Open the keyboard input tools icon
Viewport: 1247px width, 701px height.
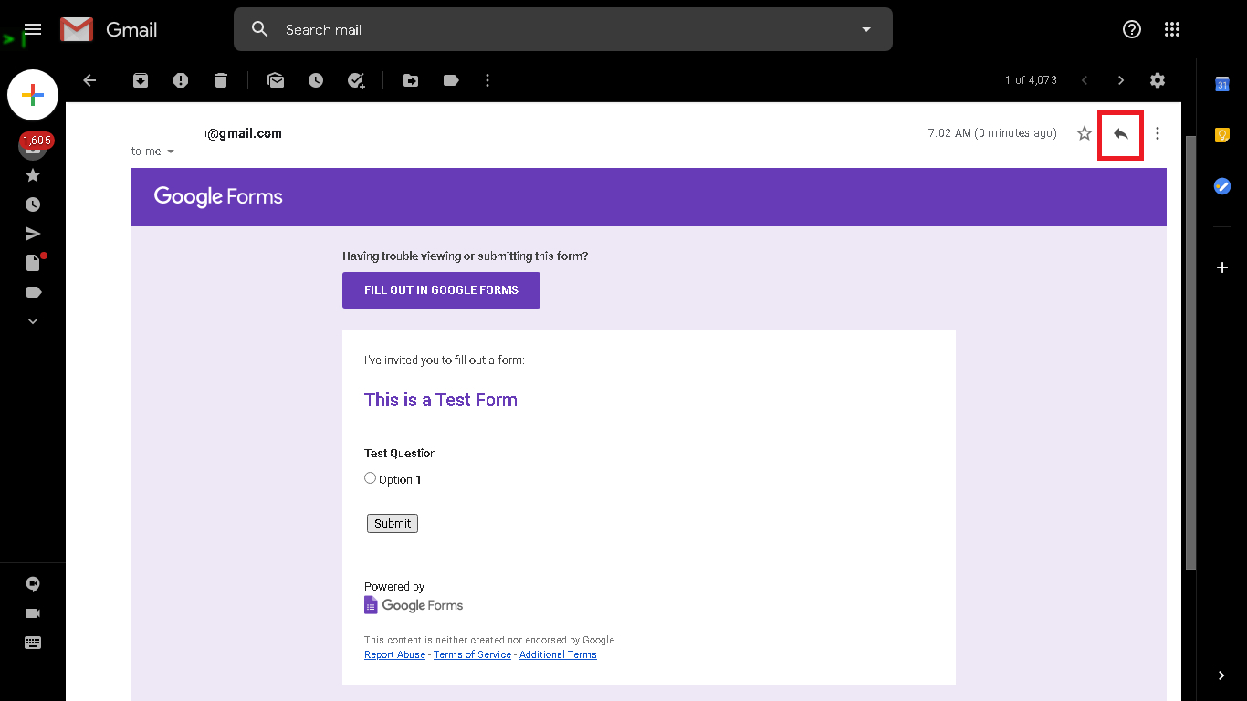point(33,643)
